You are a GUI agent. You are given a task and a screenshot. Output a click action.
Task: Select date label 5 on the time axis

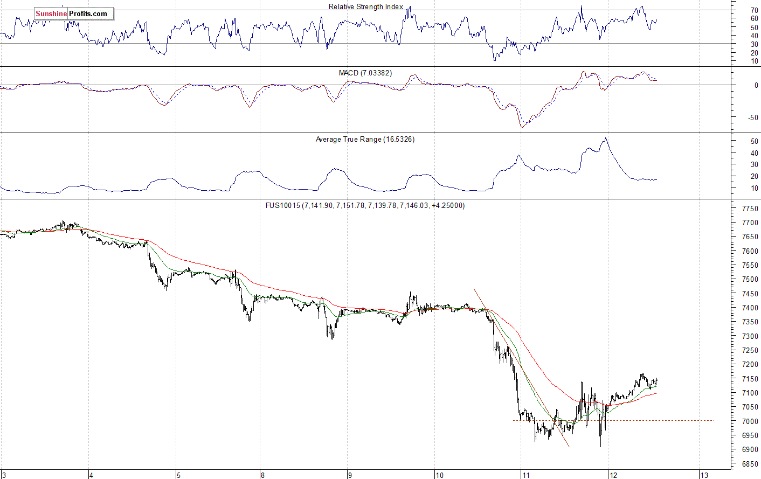click(178, 475)
